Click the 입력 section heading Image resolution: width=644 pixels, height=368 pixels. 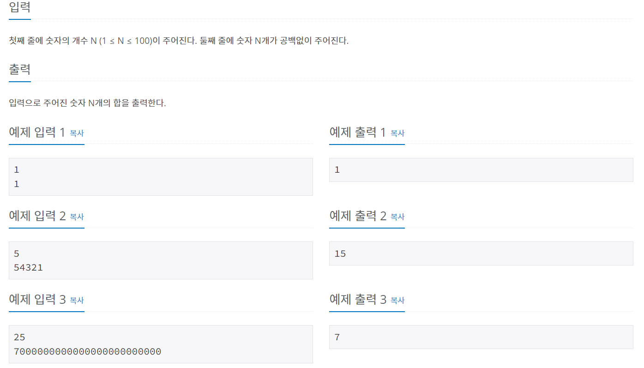pyautogui.click(x=20, y=7)
